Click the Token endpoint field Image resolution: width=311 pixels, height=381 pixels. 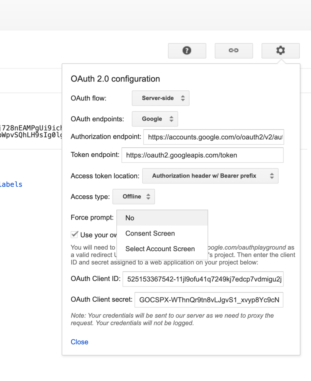pyautogui.click(x=203, y=155)
